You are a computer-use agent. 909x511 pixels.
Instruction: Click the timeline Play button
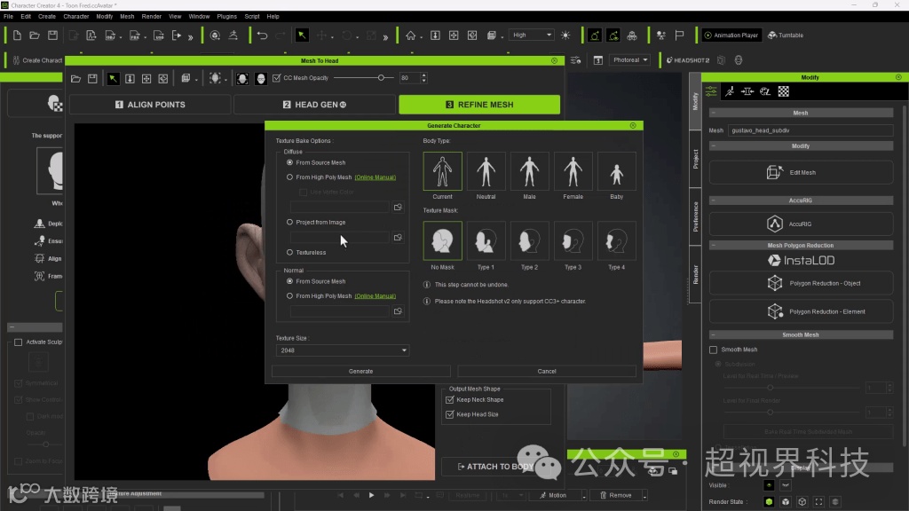[x=372, y=495]
